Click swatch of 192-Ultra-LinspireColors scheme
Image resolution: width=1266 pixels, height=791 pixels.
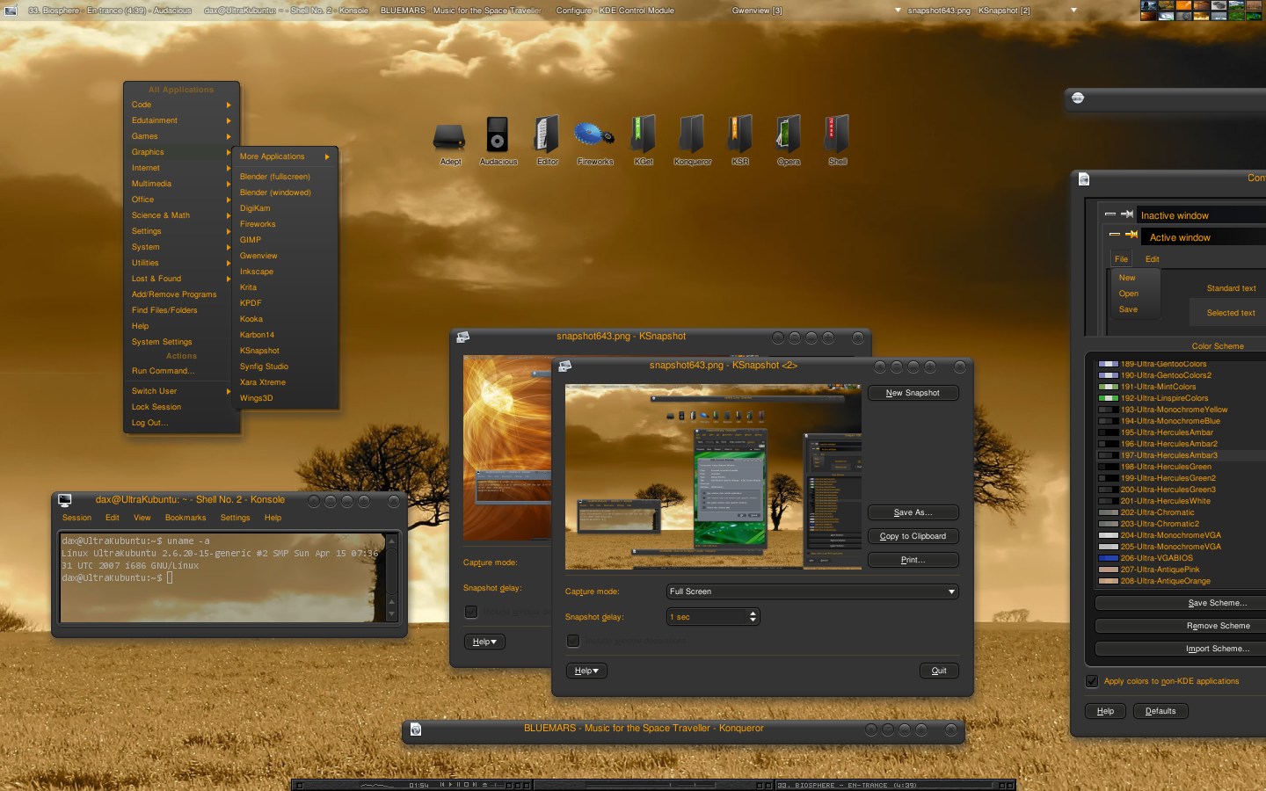coord(1108,398)
